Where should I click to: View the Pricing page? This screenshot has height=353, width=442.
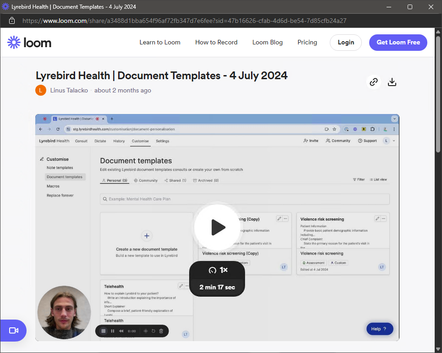click(307, 42)
